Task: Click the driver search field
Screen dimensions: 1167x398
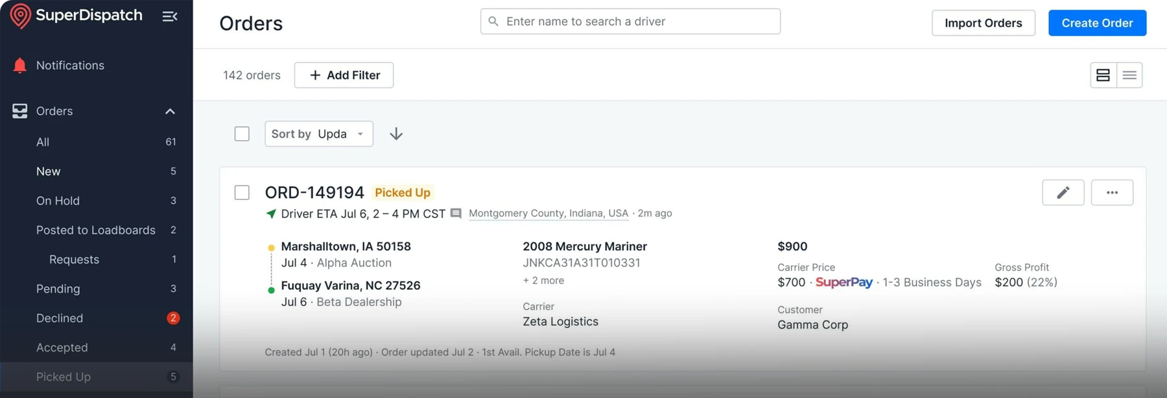Action: tap(630, 21)
